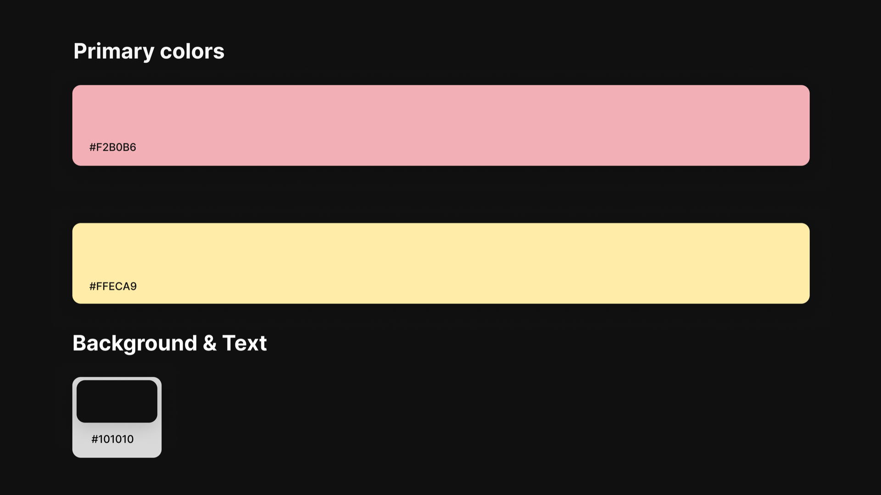Click the "Primary colors" heading
Viewport: 881px width, 495px height.
pyautogui.click(x=149, y=51)
